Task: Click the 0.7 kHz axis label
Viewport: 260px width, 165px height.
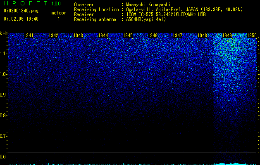Action: [4, 136]
